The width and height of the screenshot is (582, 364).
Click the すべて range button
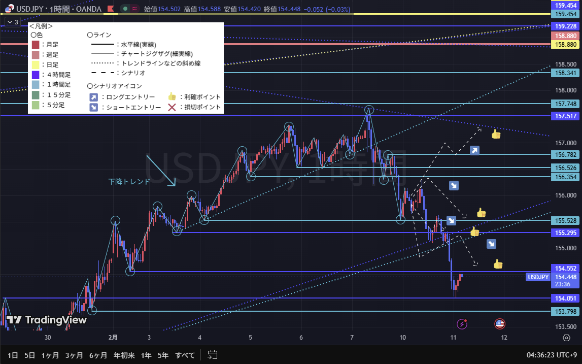click(185, 355)
